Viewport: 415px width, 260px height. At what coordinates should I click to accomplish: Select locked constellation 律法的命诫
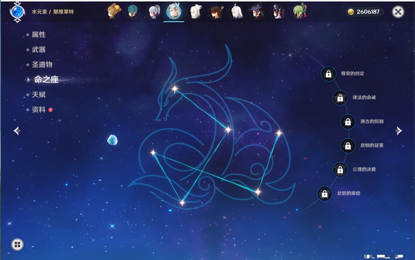coord(340,98)
